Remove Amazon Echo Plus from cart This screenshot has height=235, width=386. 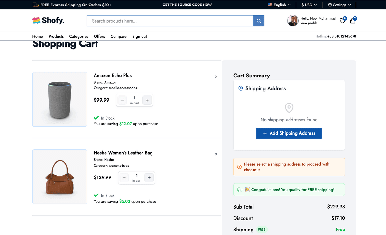pyautogui.click(x=216, y=77)
